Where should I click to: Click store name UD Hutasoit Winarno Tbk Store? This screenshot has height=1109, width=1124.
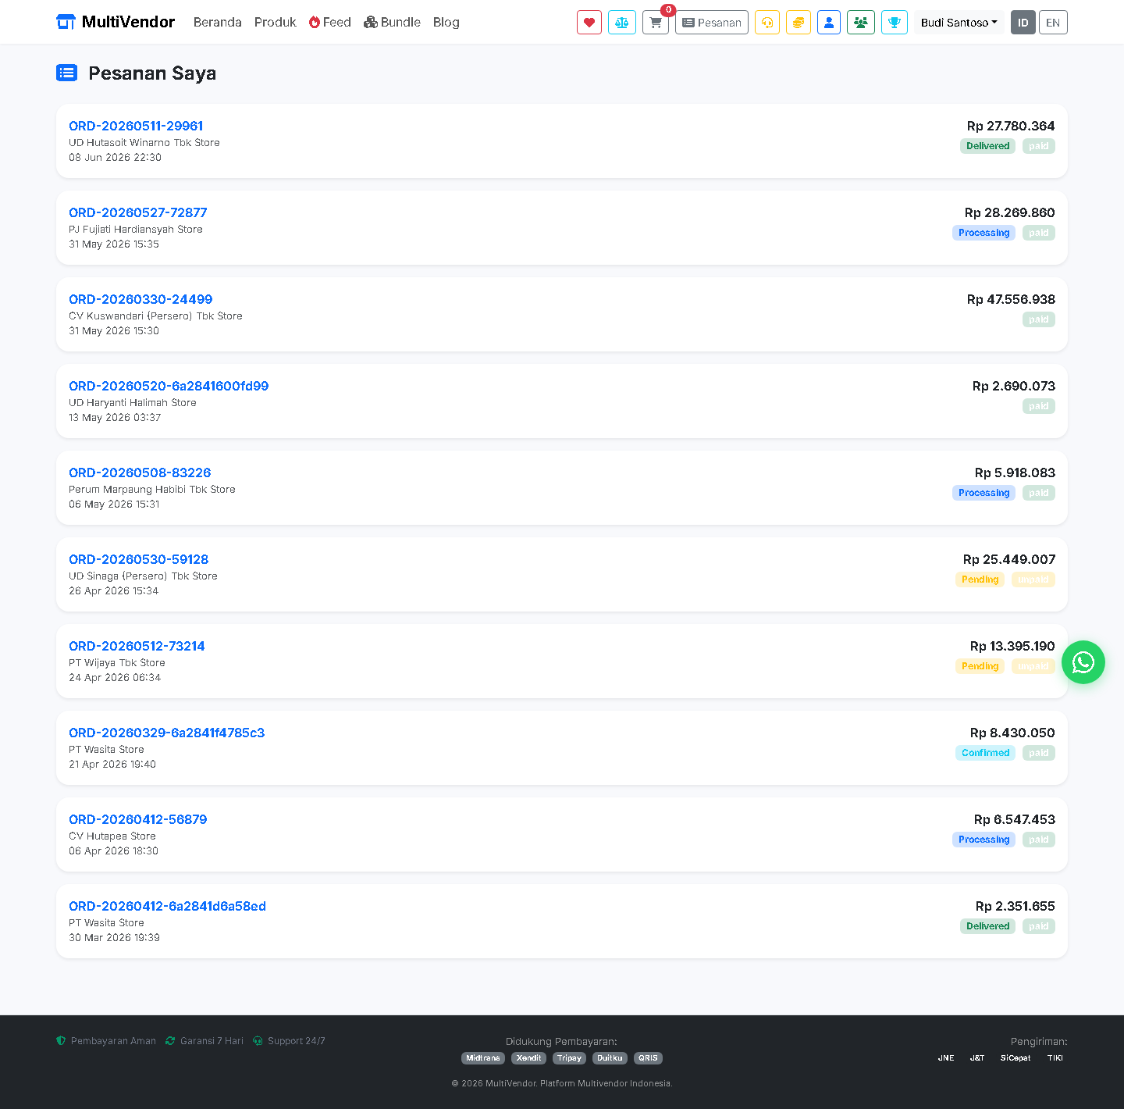(x=144, y=143)
